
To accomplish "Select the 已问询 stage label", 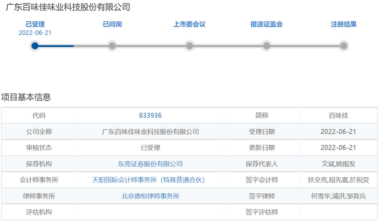I will [112, 24].
